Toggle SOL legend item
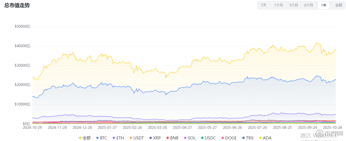 190,138
